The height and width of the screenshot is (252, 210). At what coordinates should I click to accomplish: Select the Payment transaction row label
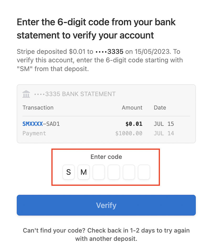[x=34, y=133]
